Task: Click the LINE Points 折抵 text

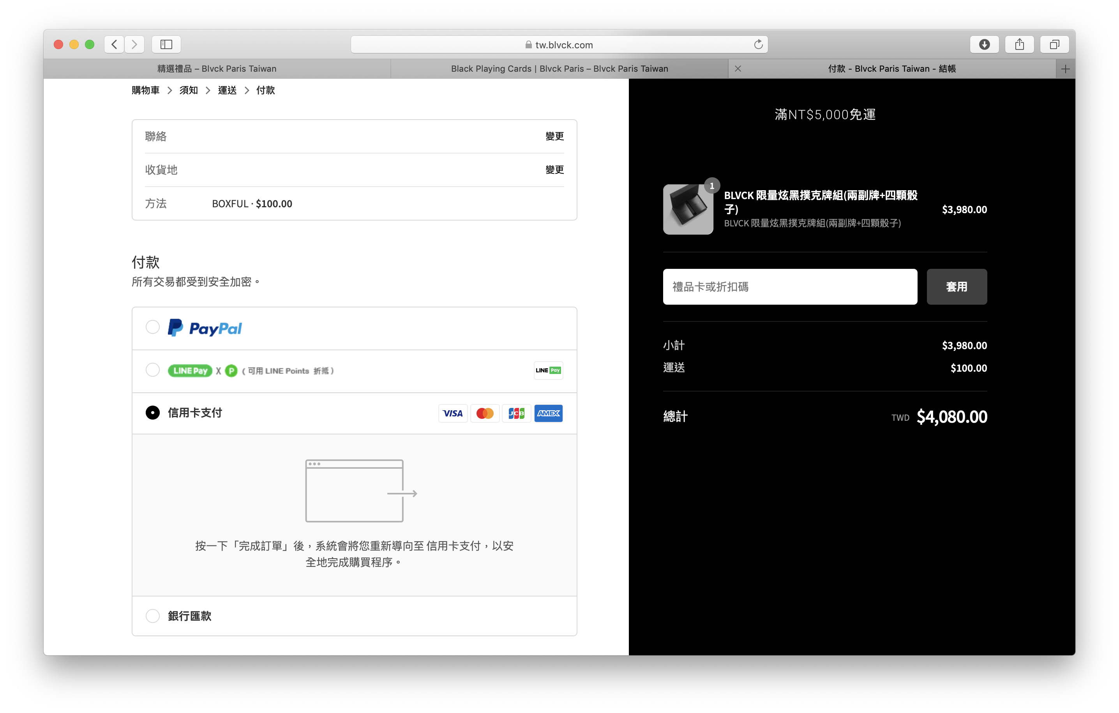Action: [x=288, y=371]
